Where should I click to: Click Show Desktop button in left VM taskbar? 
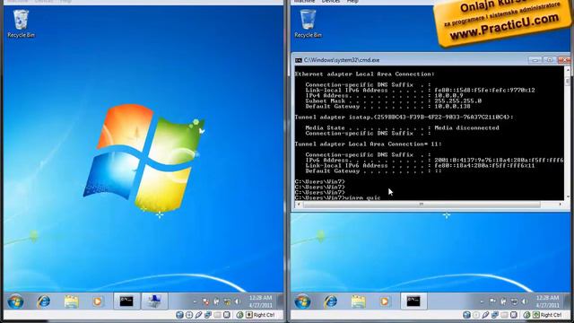coord(281,301)
